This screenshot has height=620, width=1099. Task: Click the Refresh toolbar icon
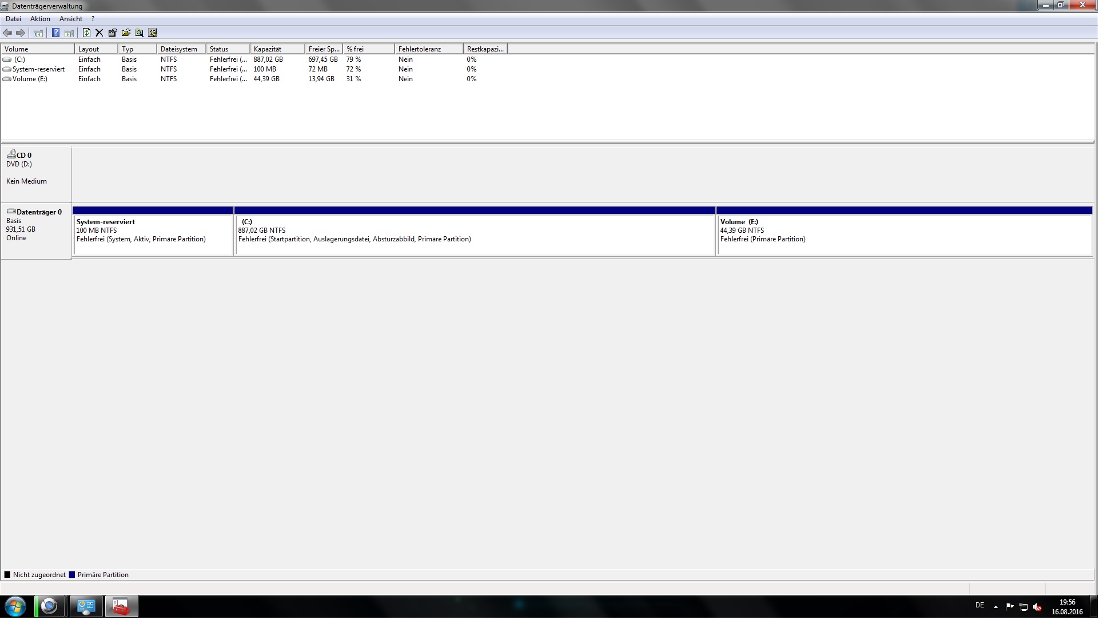86,33
